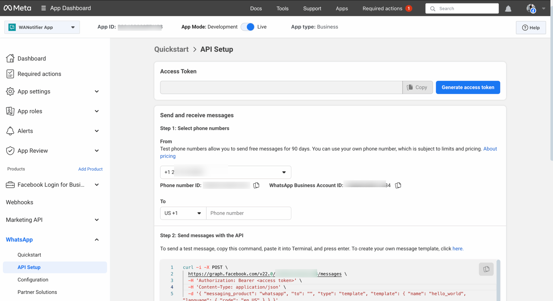Click the To Phone number input field
Image resolution: width=553 pixels, height=301 pixels.
(x=249, y=213)
